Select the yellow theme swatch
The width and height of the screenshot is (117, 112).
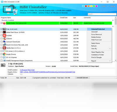click(x=91, y=6)
